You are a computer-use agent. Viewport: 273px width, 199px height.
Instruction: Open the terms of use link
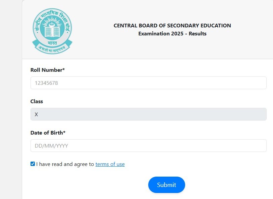click(110, 164)
